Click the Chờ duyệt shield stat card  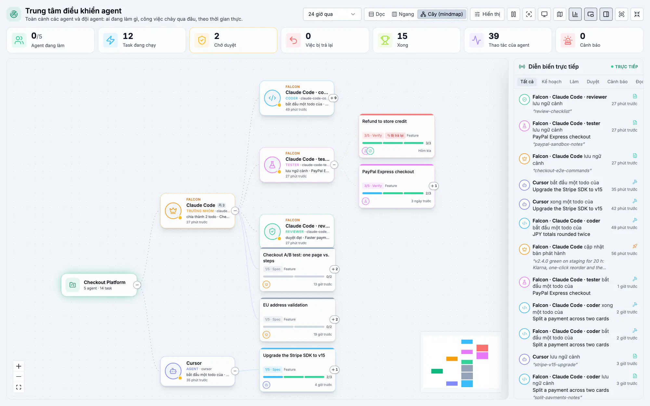(233, 40)
